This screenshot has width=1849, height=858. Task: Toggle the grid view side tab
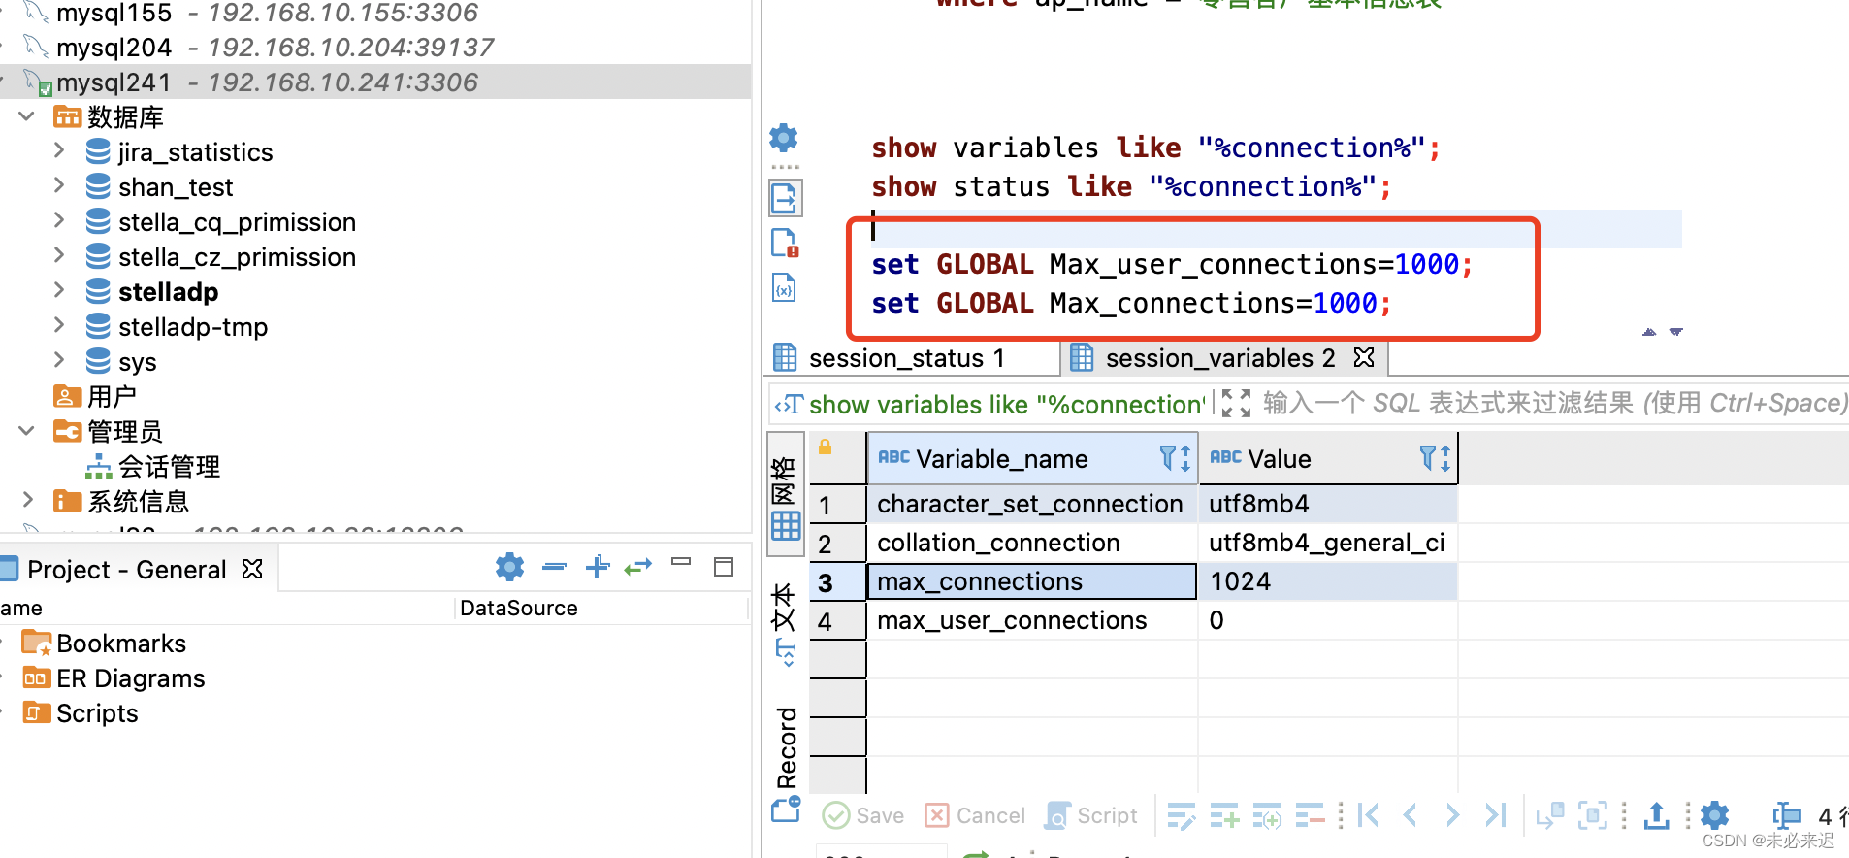[785, 497]
